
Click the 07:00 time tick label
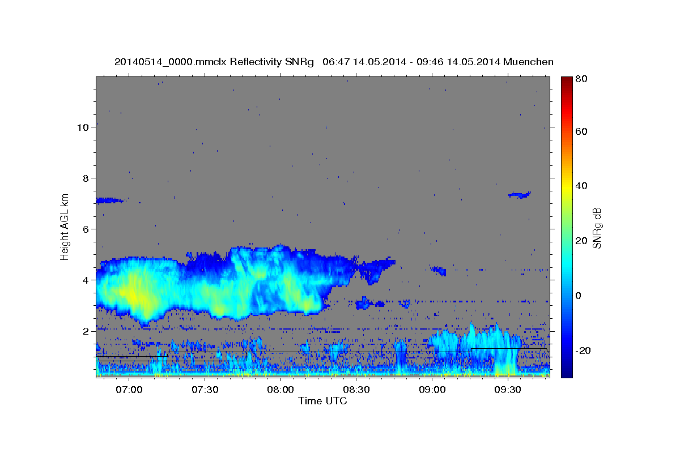coord(129,390)
